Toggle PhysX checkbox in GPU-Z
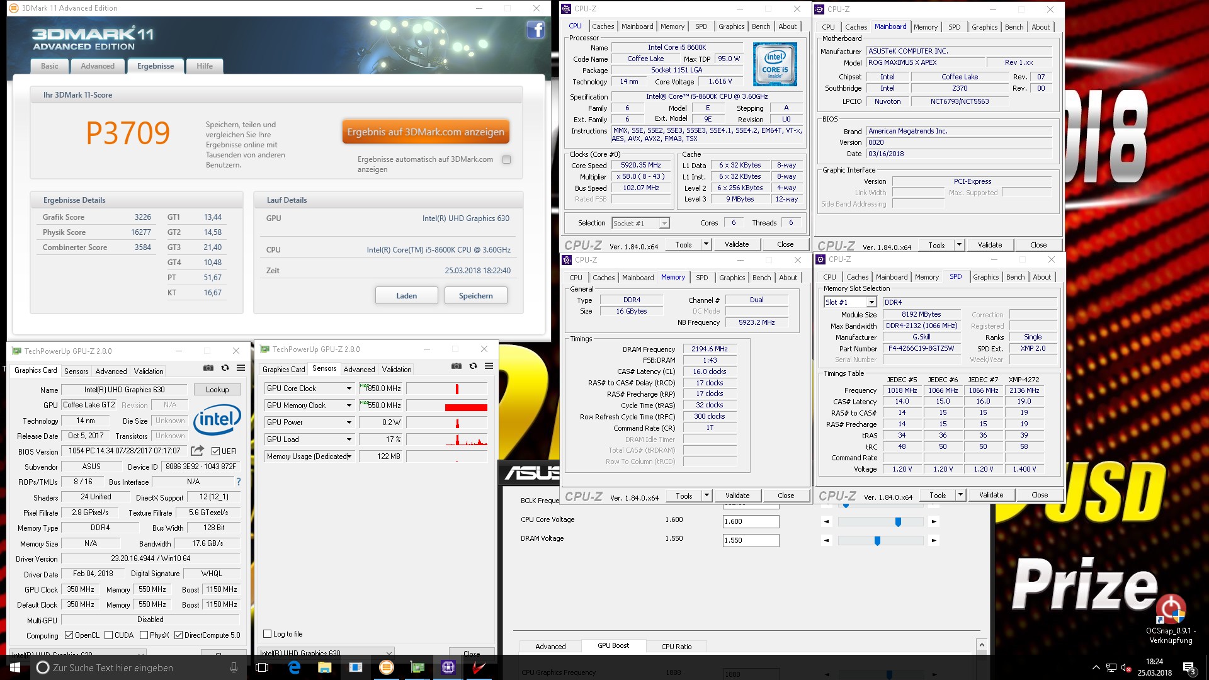1209x680 pixels. (x=144, y=635)
